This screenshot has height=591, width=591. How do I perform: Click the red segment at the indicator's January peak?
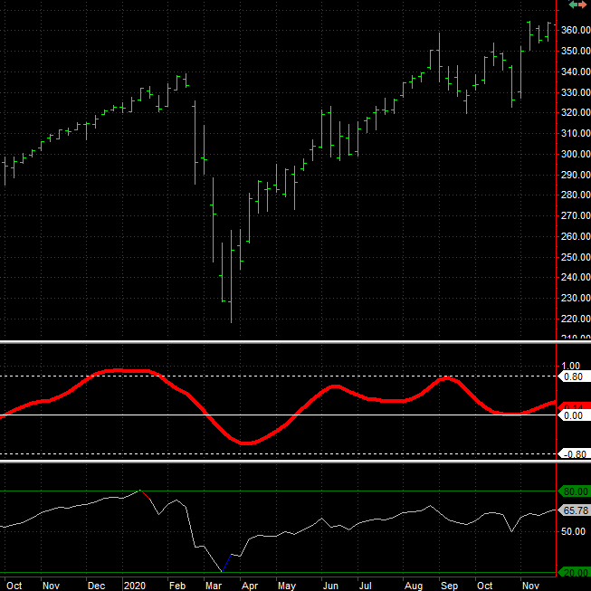point(145,494)
